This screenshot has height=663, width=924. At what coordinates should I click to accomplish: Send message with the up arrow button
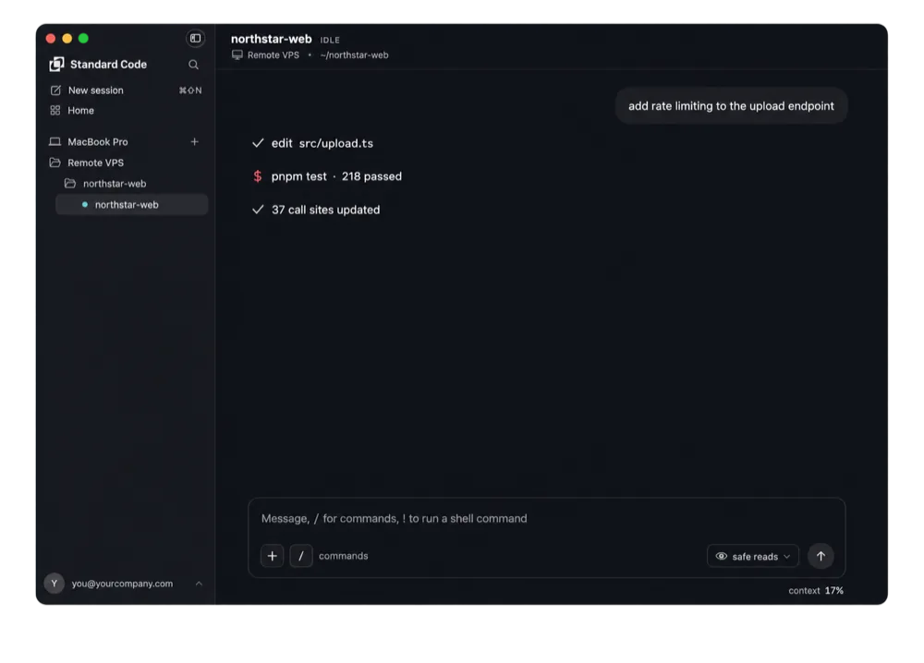coord(821,556)
